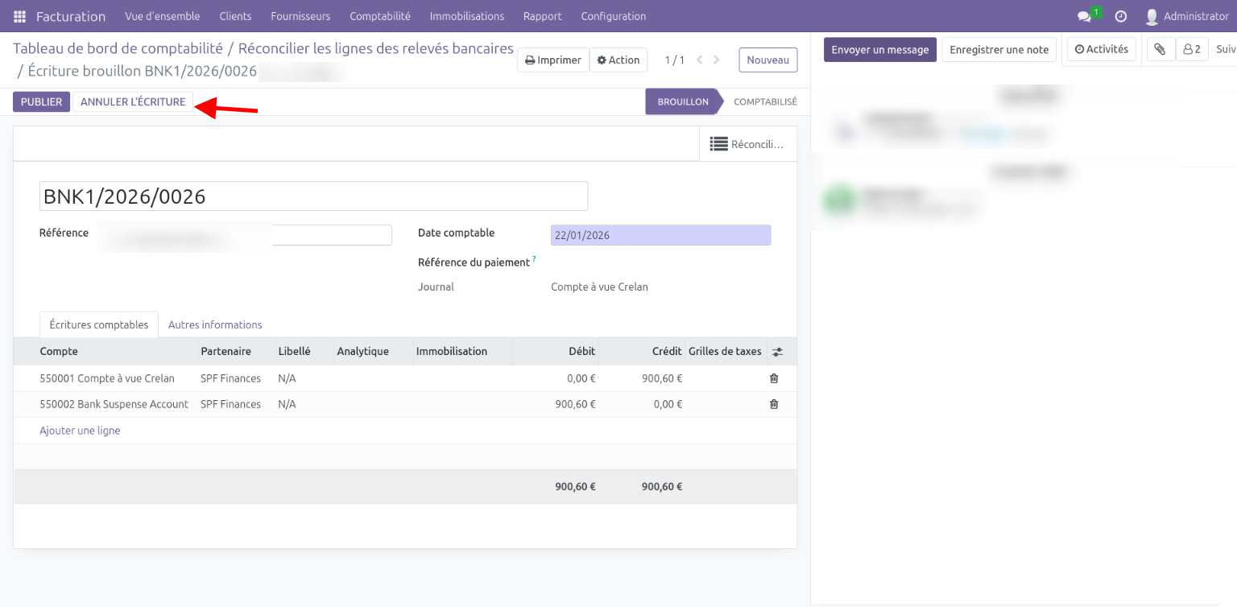Delete the 550002 Bank Suspense Account line

pyautogui.click(x=774, y=404)
